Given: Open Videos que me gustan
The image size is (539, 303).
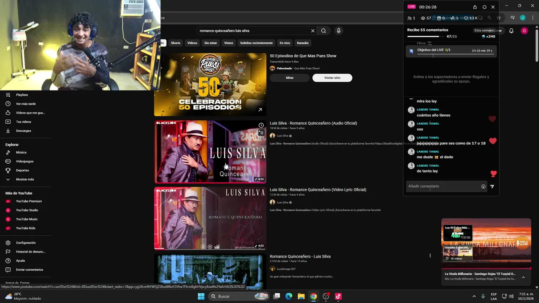Looking at the screenshot, I should (x=30, y=113).
